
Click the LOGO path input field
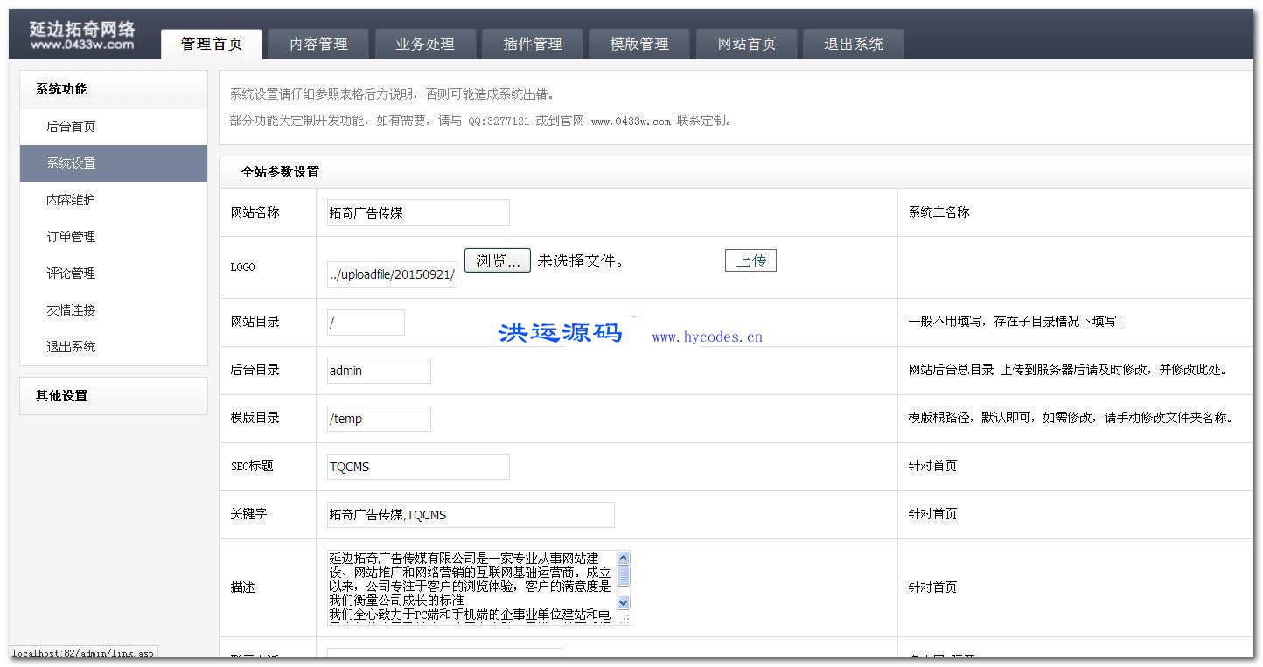coord(392,274)
